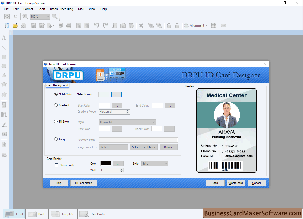
Task: Click the Select Color swatch box
Action: pos(104,94)
